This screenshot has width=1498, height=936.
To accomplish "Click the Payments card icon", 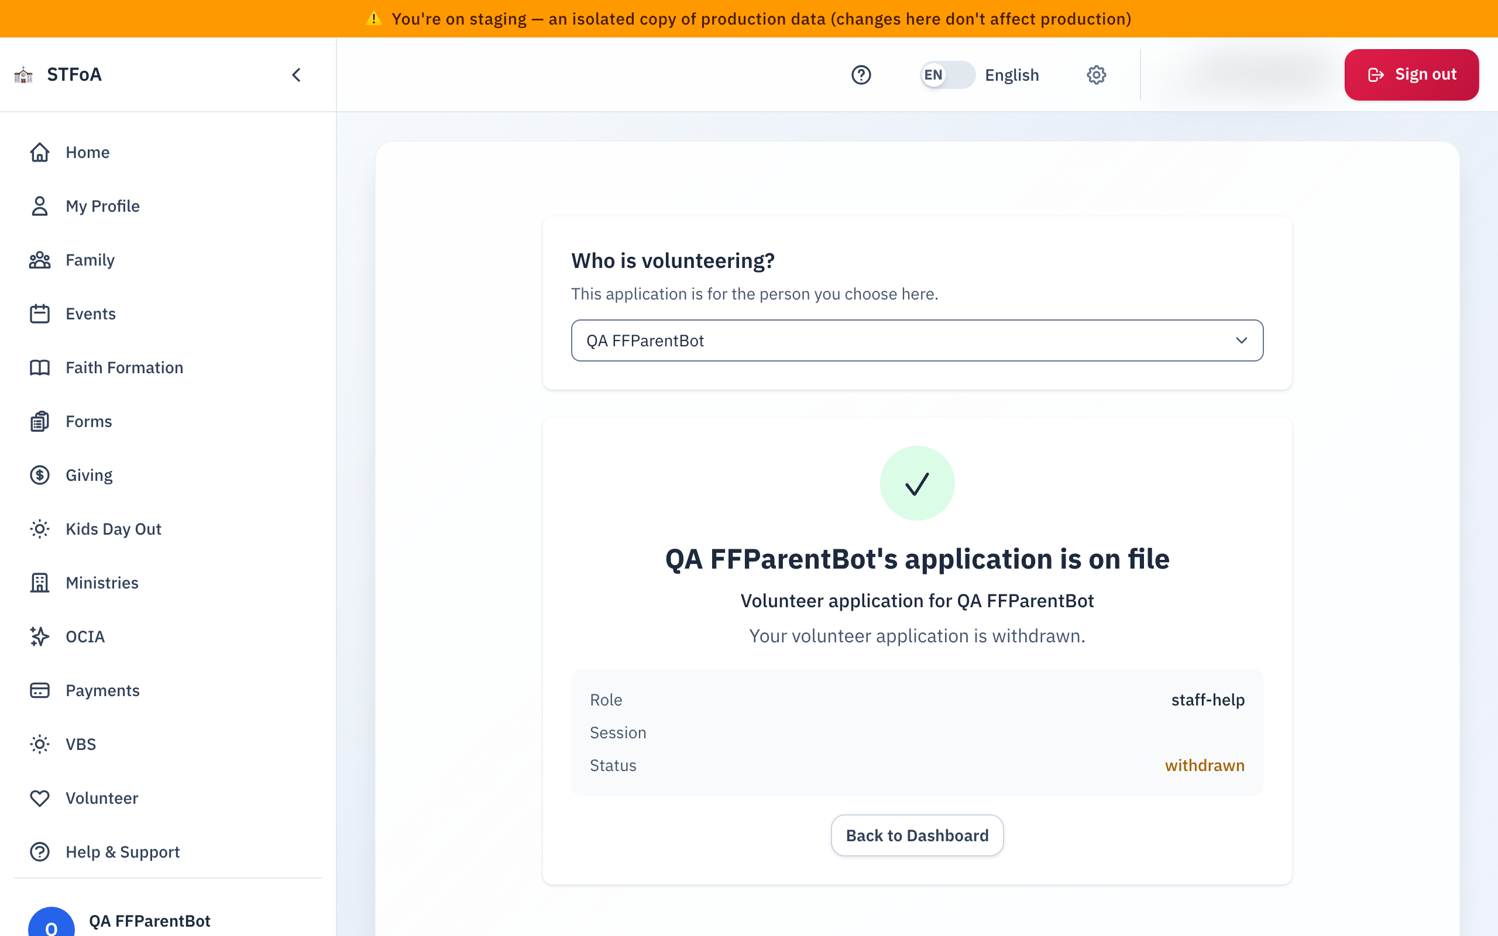I will pos(40,691).
